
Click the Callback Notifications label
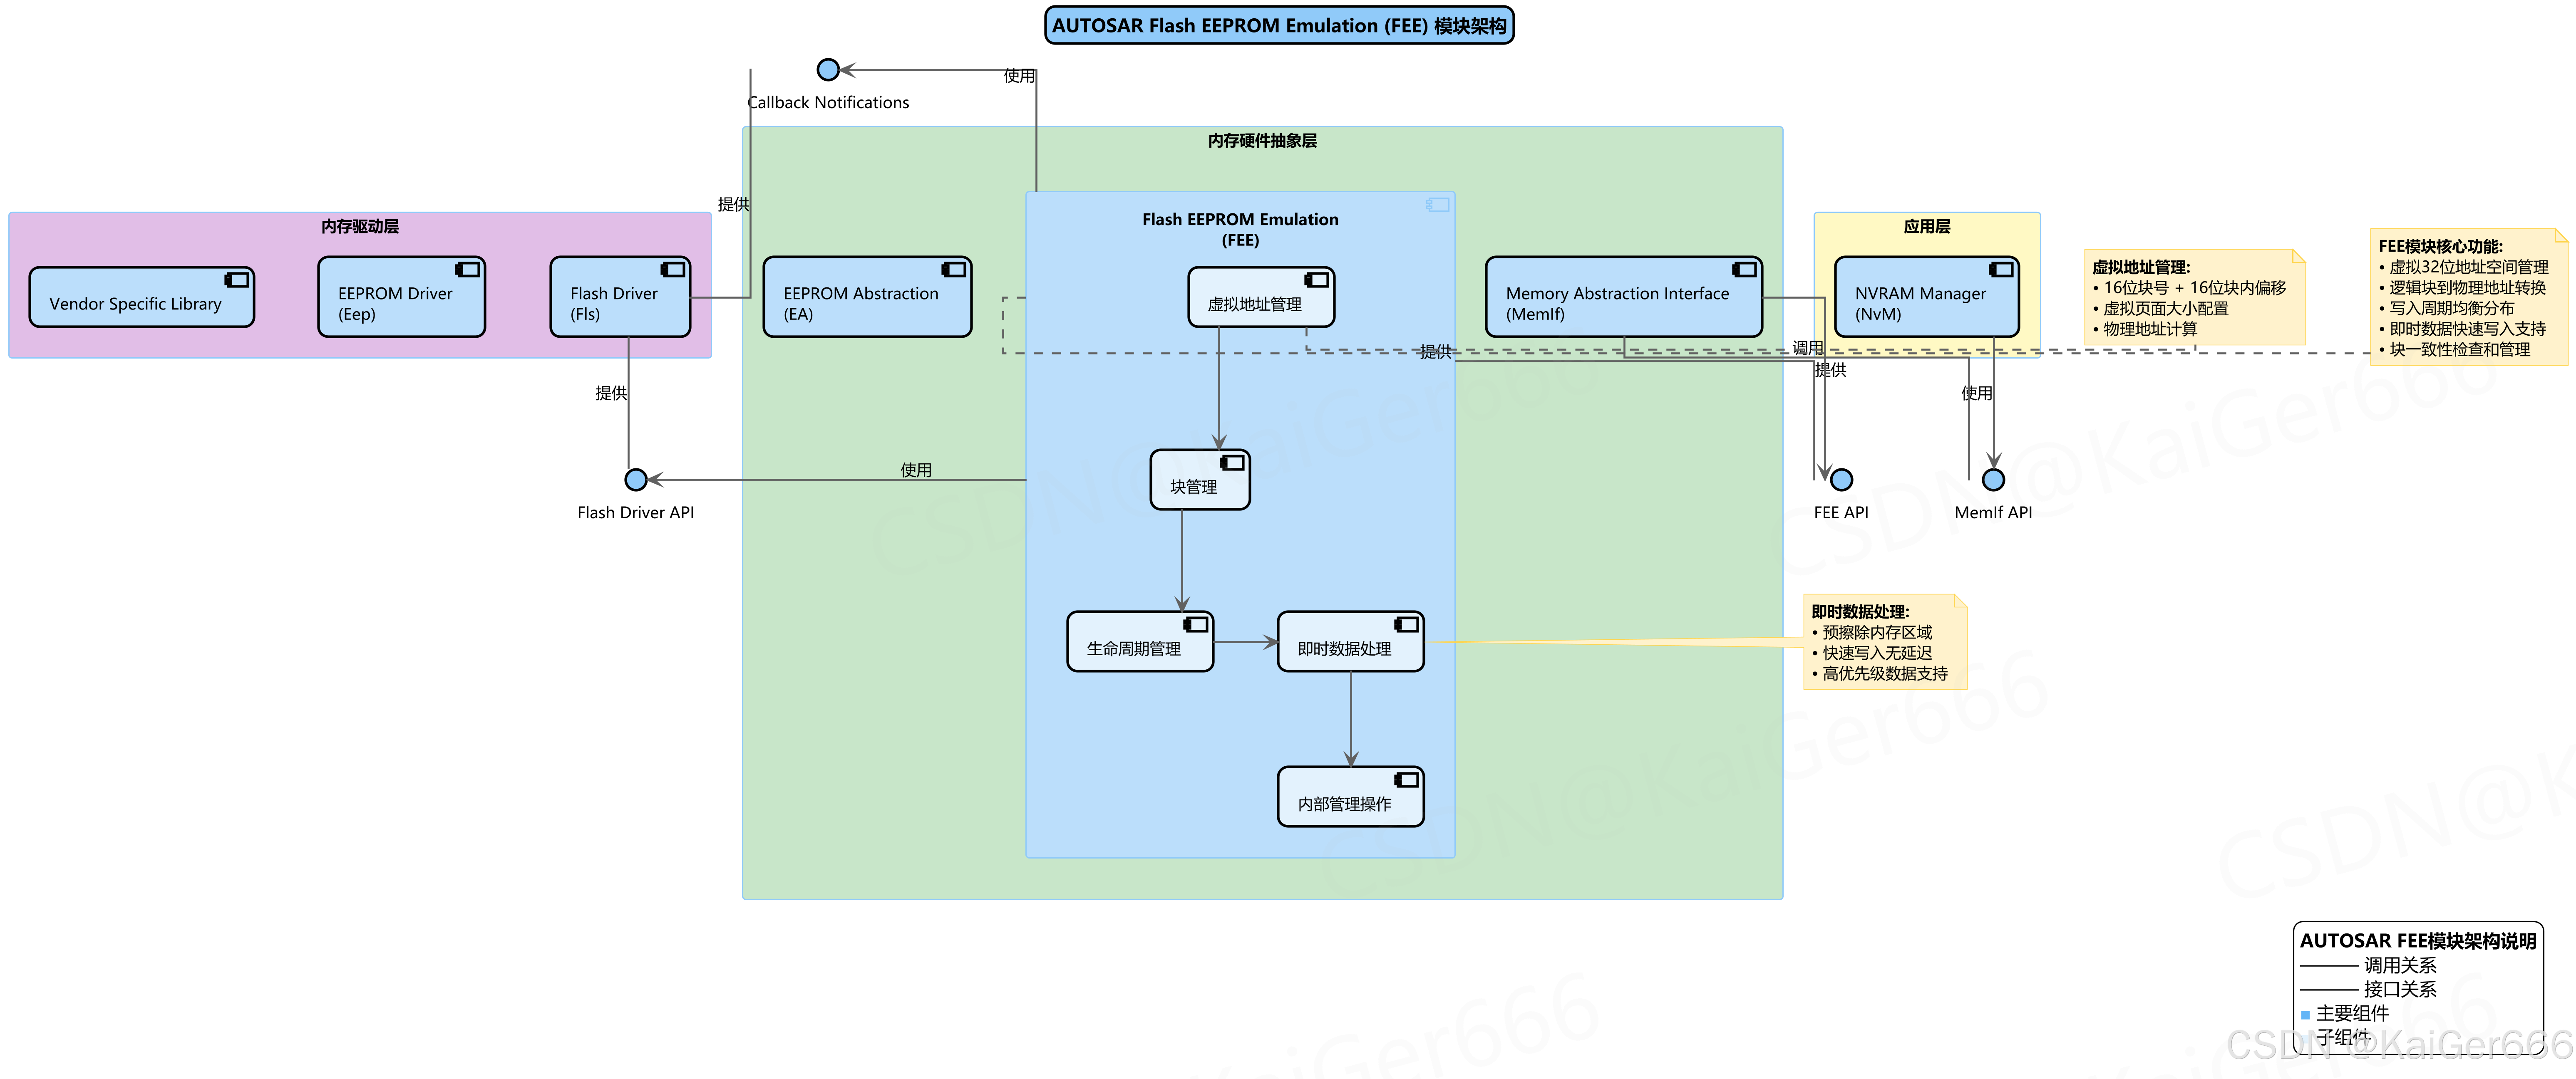pyautogui.click(x=828, y=103)
